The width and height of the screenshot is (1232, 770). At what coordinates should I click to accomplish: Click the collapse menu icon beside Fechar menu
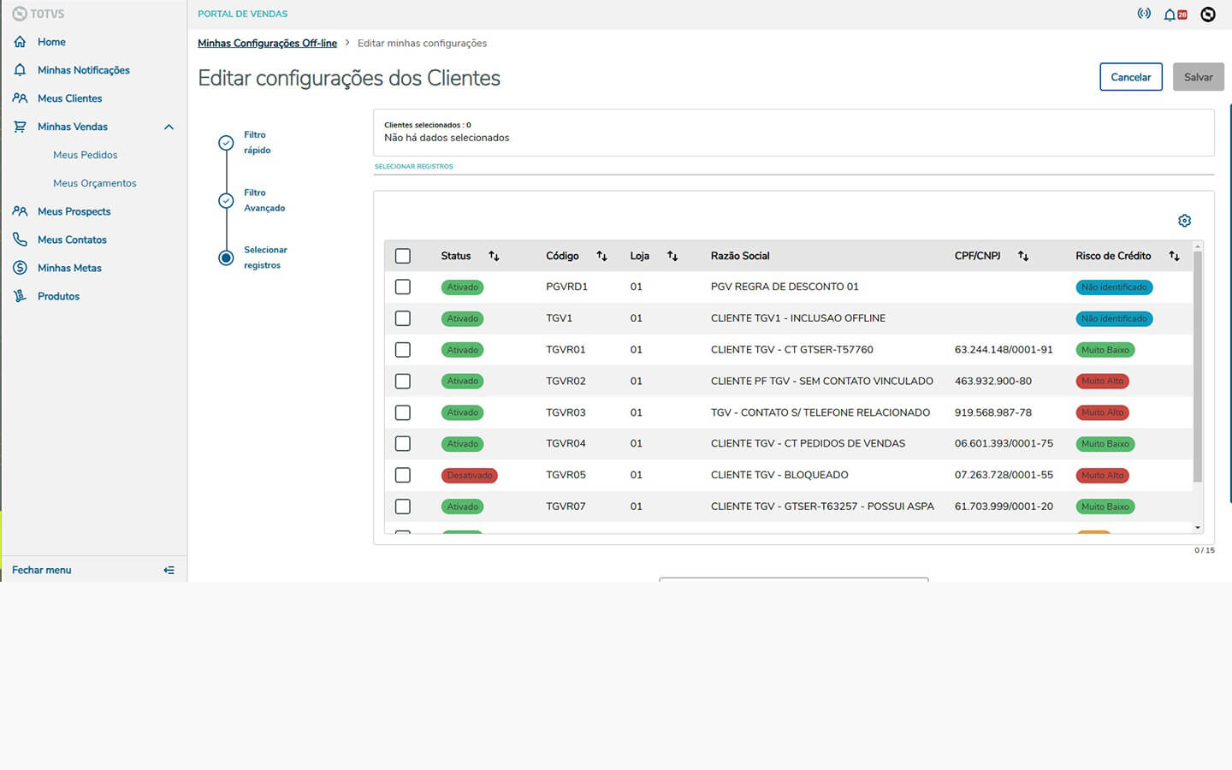tap(169, 570)
